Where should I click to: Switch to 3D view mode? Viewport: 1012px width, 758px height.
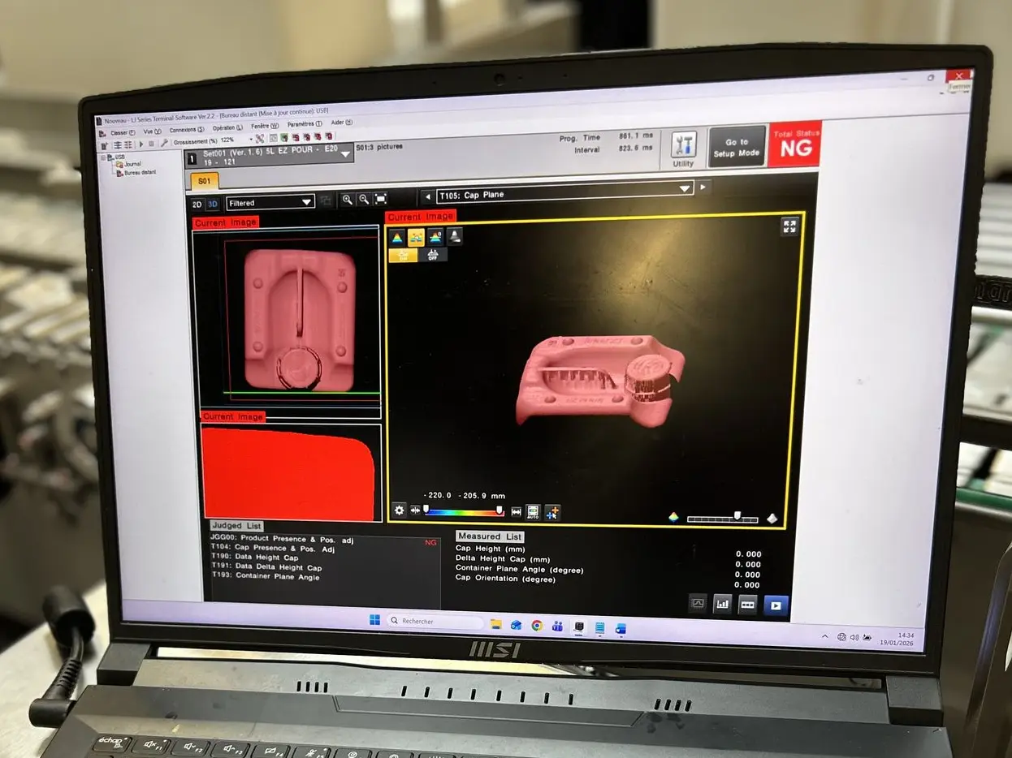point(213,204)
